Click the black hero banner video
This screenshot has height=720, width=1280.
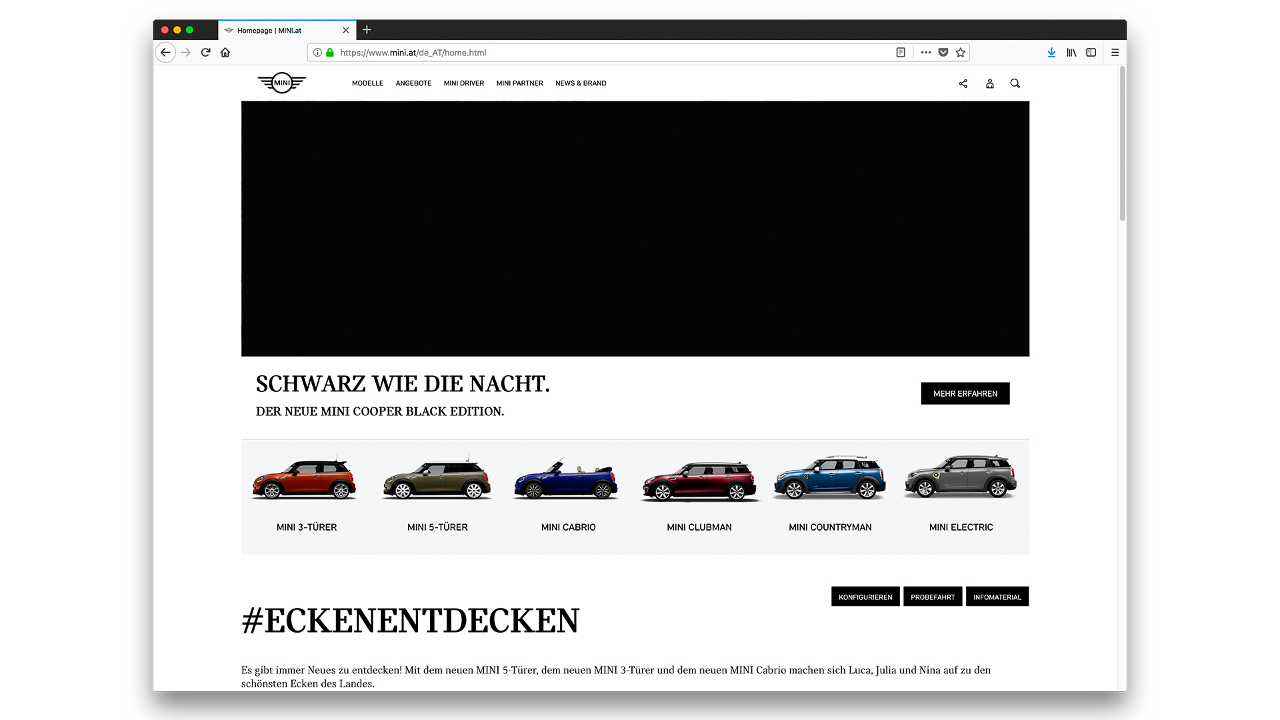635,229
